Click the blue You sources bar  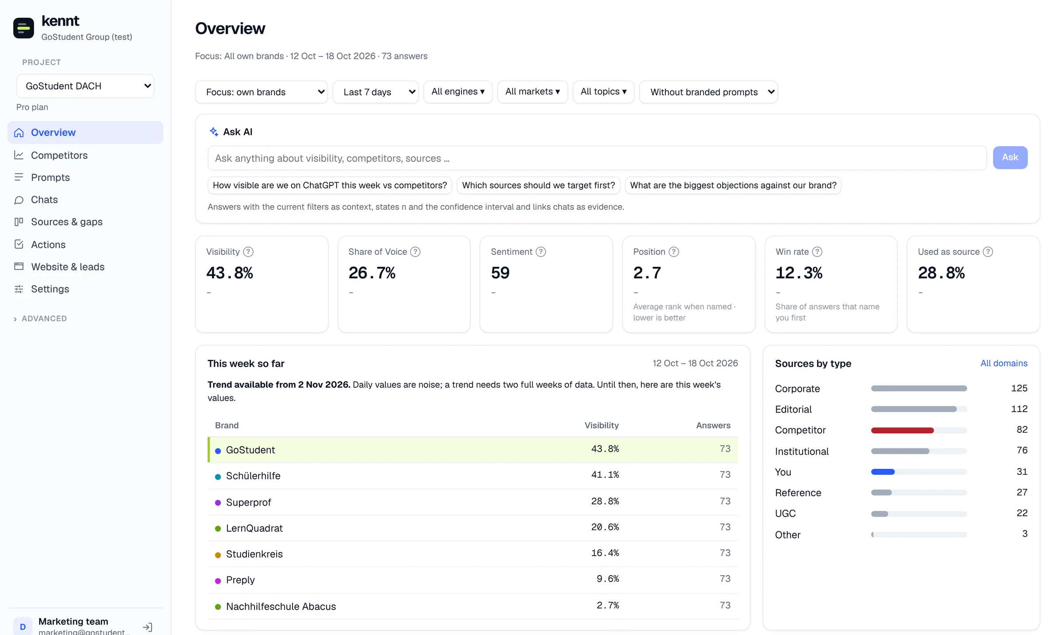[883, 472]
